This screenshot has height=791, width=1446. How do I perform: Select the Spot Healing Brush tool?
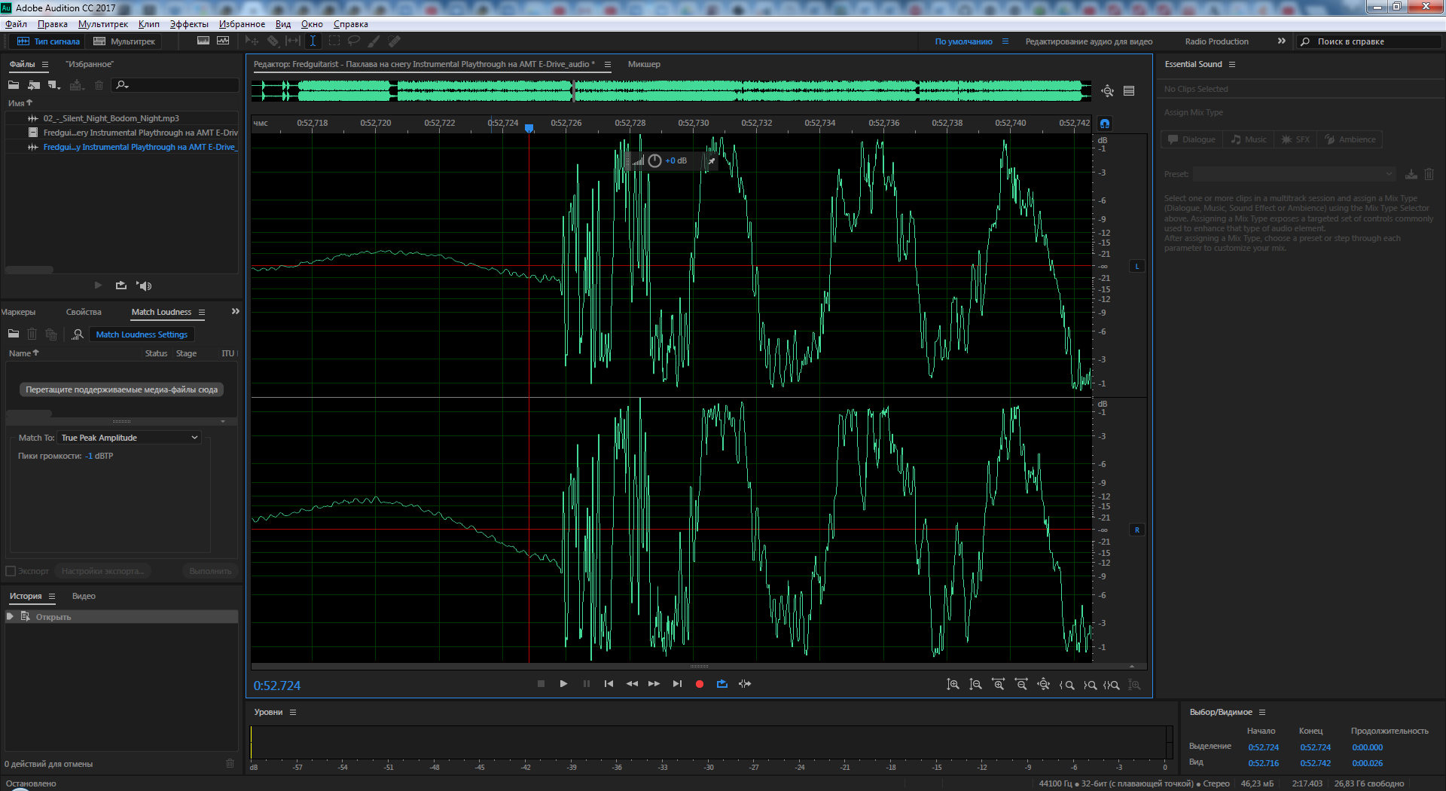click(x=395, y=41)
